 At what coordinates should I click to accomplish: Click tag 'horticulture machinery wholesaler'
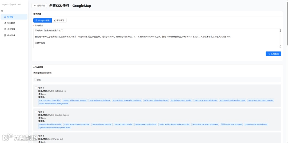tap(205, 124)
